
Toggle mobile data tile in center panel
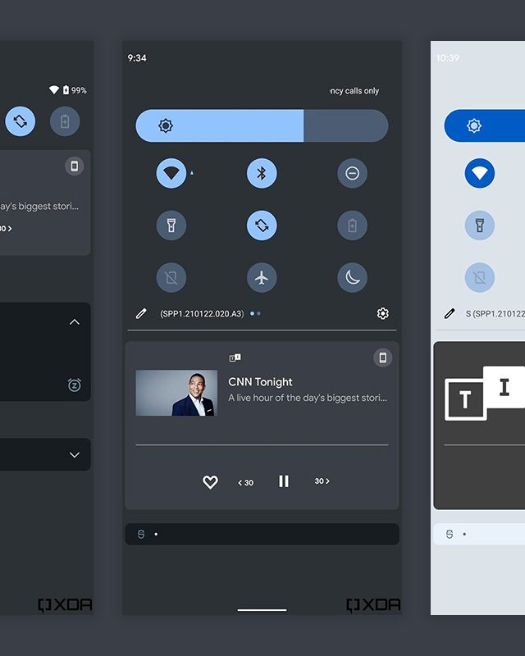tap(171, 277)
